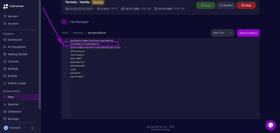Place cursor on the seed= line

(x=73, y=69)
